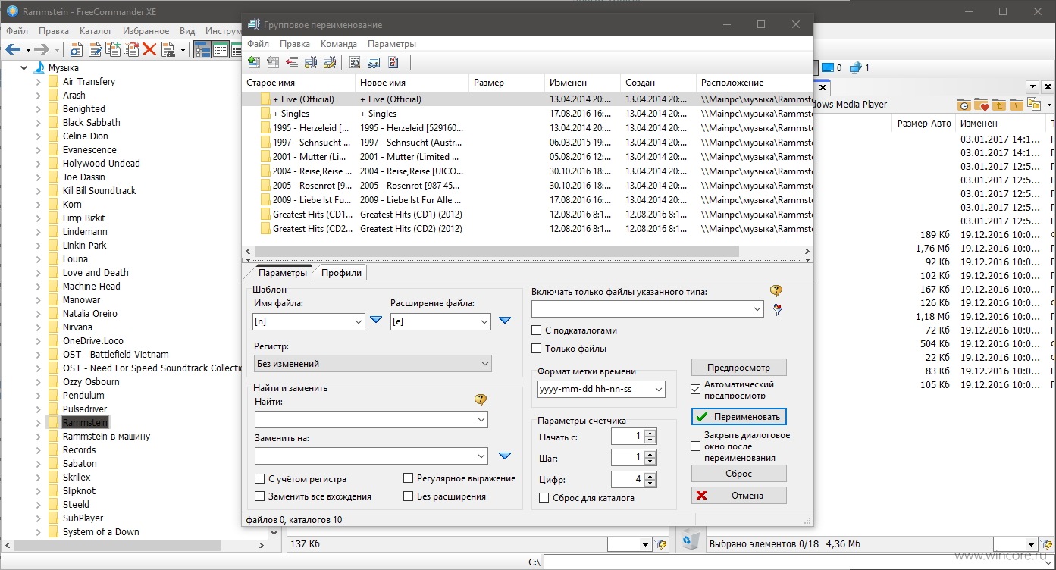Click the green arrow add files icon in rename toolbar

pos(254,63)
